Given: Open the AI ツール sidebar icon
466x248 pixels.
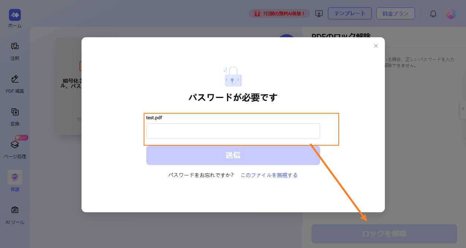Looking at the screenshot, I should 15,210.
